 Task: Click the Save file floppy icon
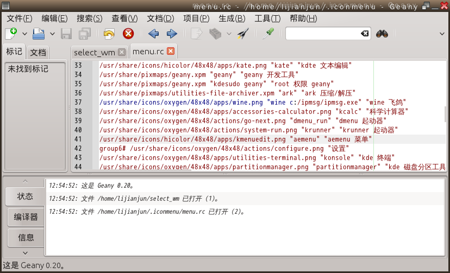click(x=66, y=34)
